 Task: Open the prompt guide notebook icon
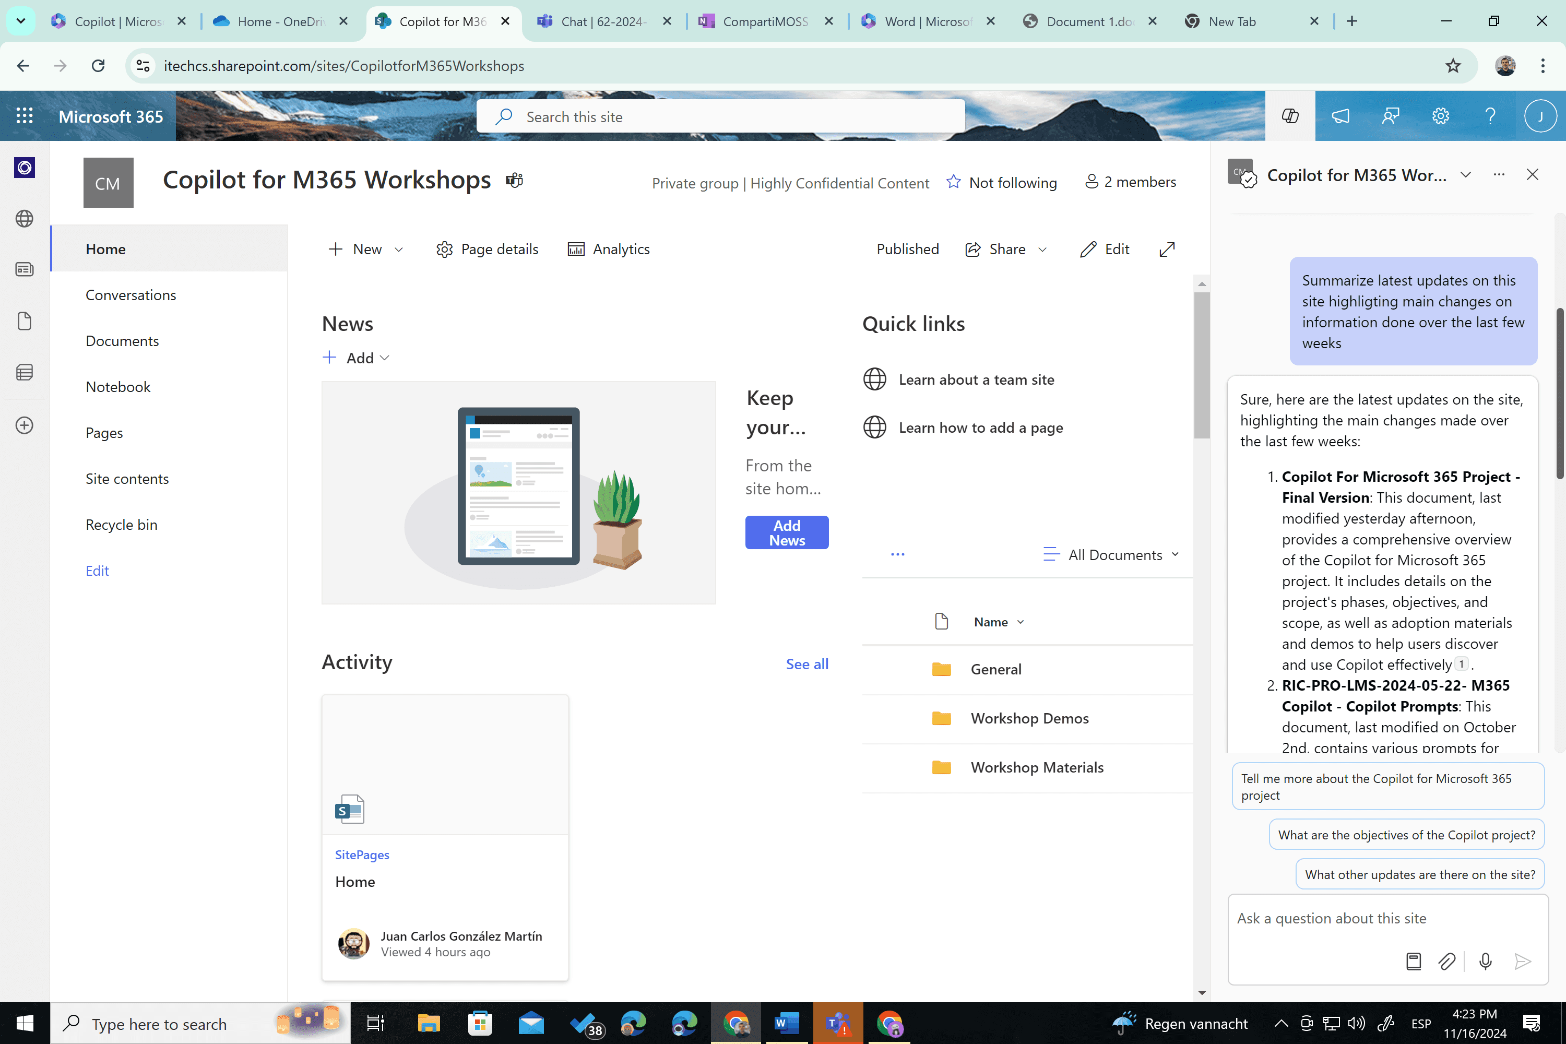[1413, 962]
